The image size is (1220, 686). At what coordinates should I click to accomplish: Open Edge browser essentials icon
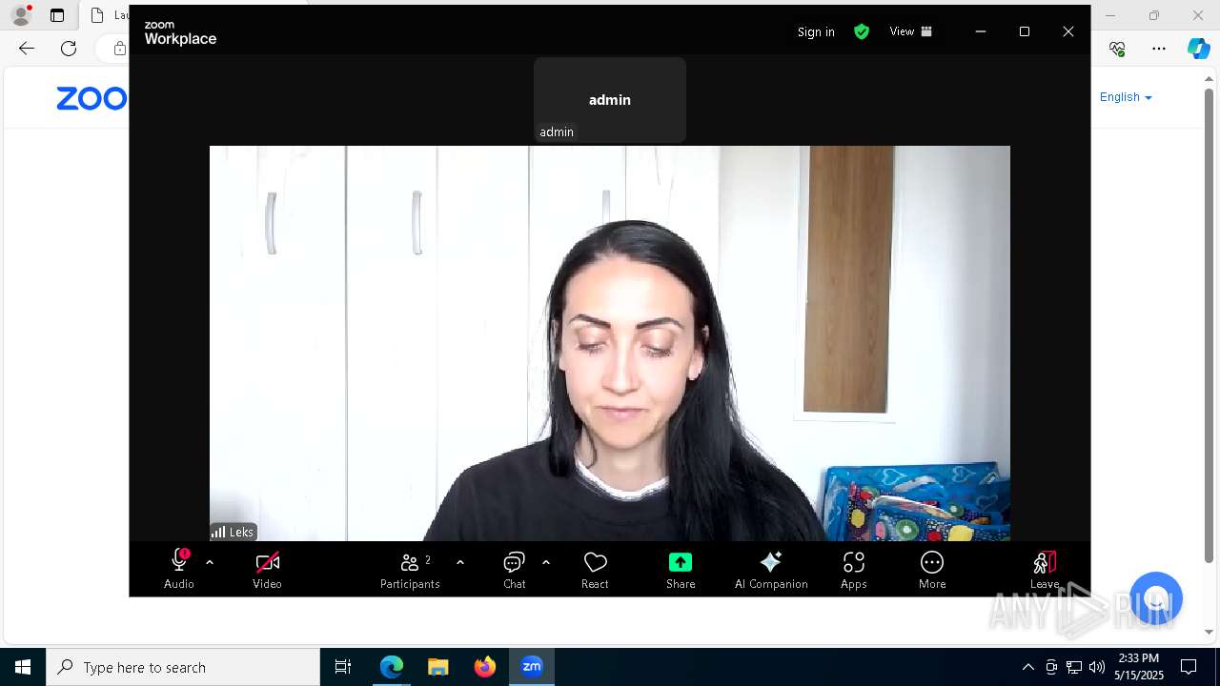click(1117, 49)
